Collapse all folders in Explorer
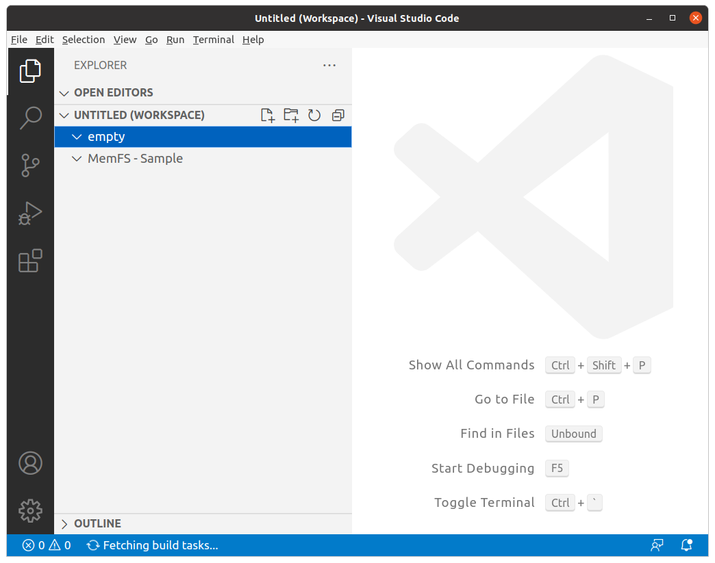The height and width of the screenshot is (563, 715). 338,115
